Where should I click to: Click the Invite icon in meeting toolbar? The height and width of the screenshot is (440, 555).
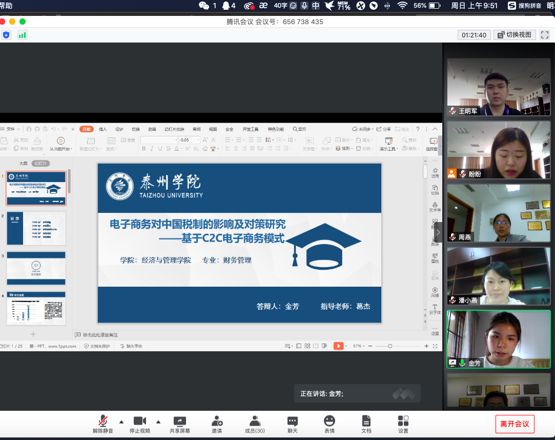(217, 421)
